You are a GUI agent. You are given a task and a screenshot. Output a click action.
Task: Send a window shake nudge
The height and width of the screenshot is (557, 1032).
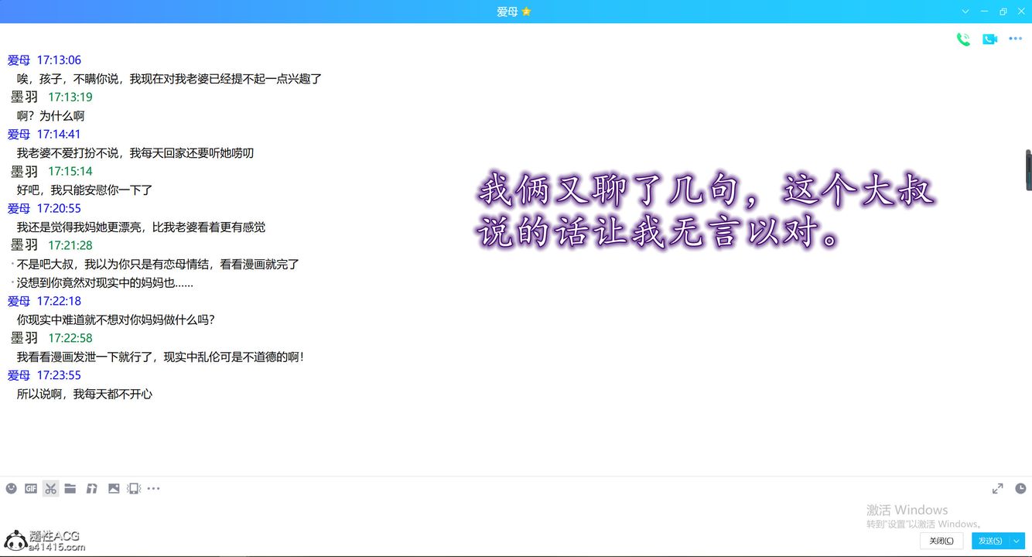pyautogui.click(x=133, y=488)
